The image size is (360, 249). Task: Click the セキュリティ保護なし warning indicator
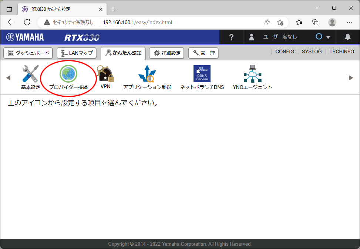[69, 22]
